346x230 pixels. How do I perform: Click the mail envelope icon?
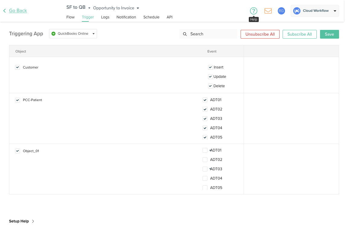(268, 11)
